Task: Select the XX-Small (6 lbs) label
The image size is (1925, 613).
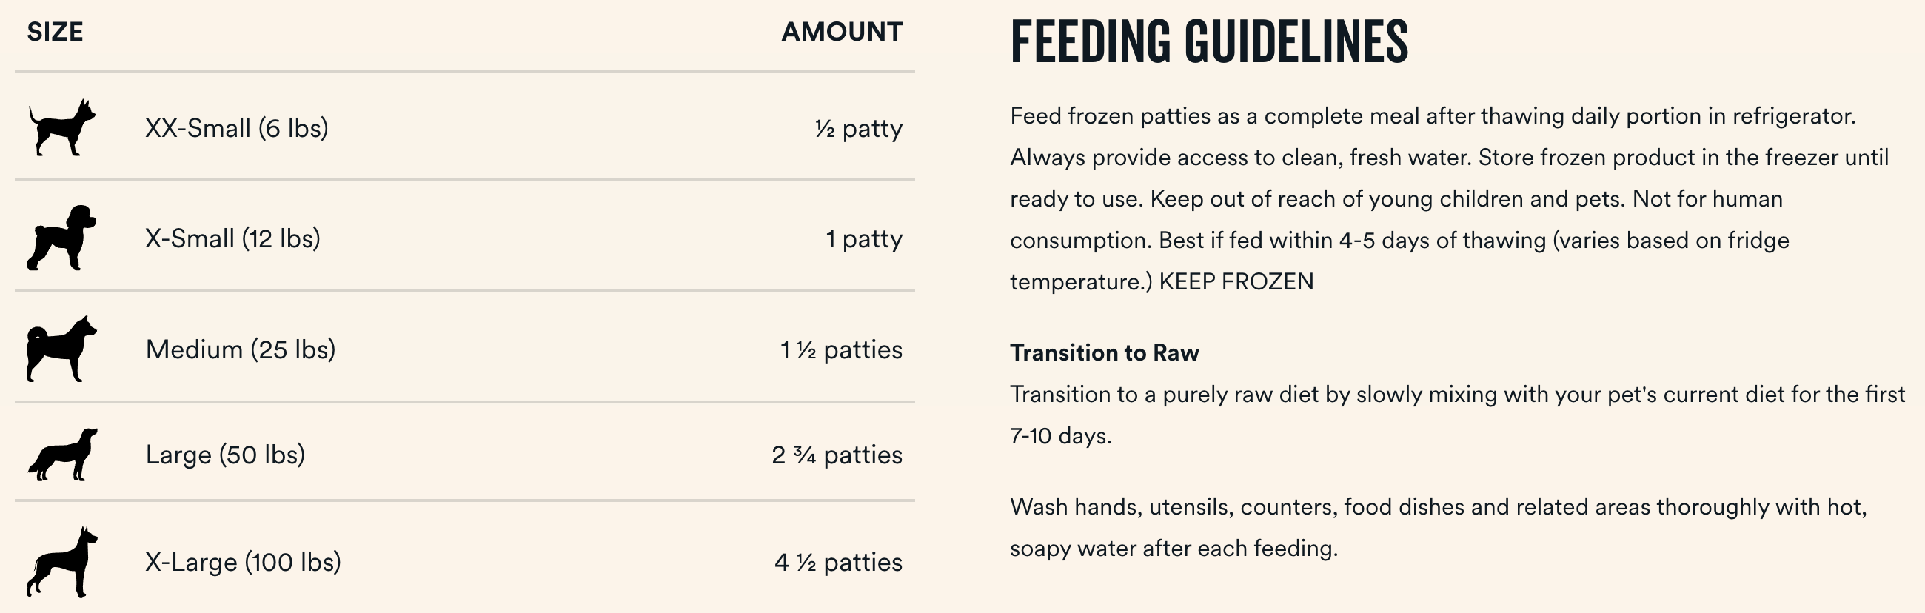Action: coord(237,129)
